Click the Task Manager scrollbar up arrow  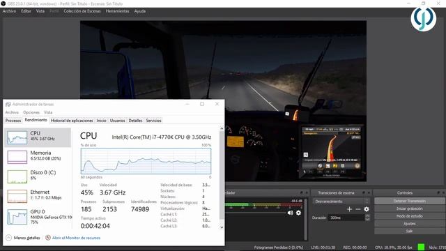(222, 128)
